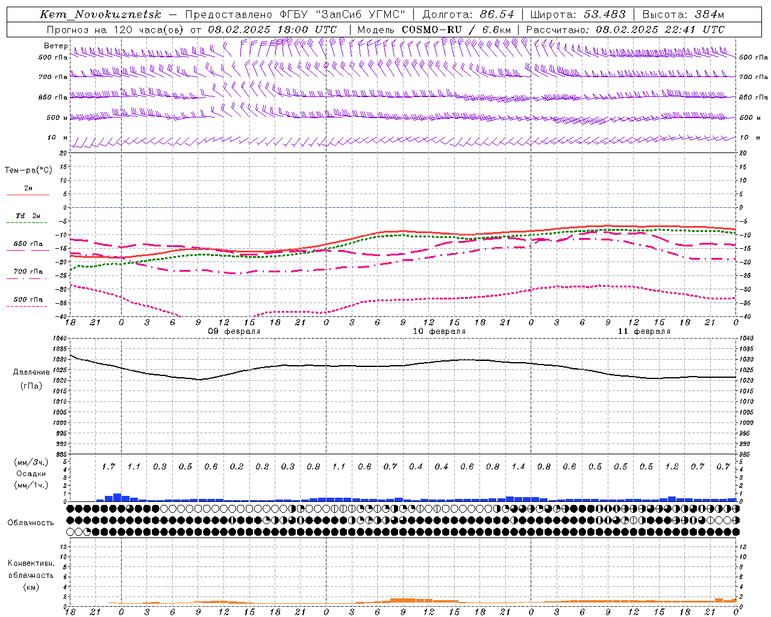Viewport: 771px width, 617px height.
Task: Click the 1.4 three-hour precipitation value
Action: tap(518, 466)
